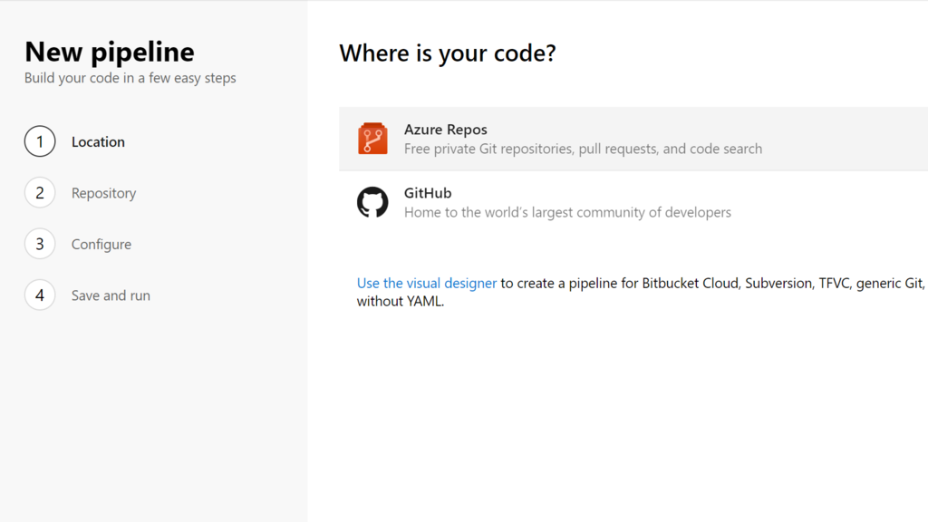Go to the Configure step label

(x=101, y=245)
